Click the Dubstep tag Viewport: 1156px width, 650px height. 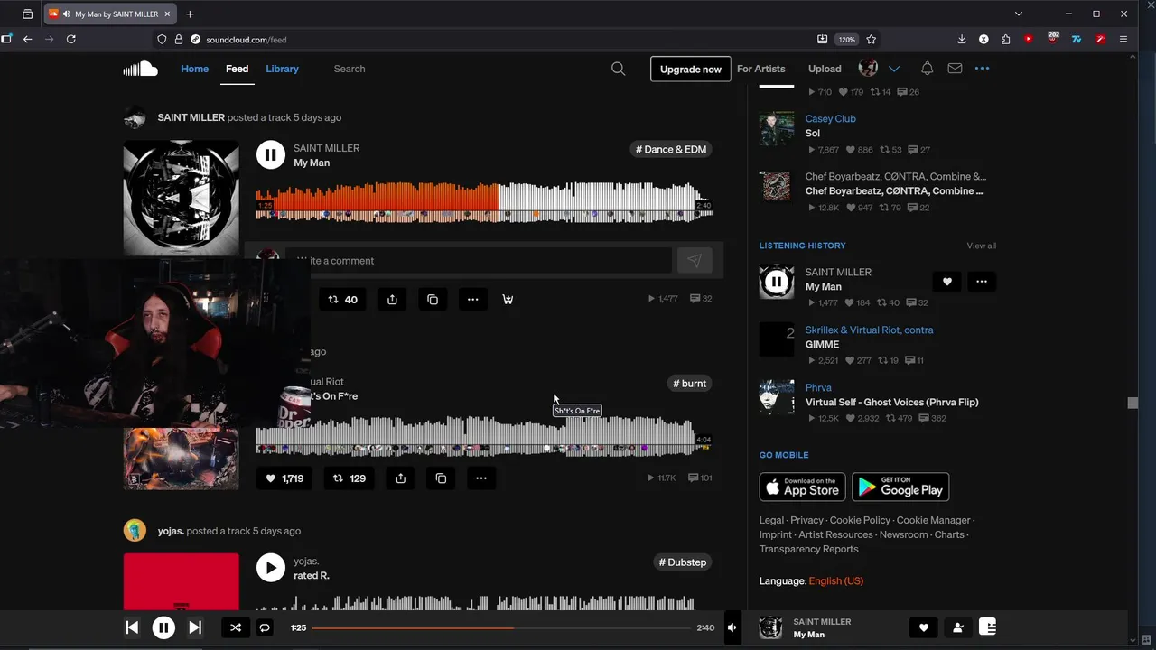coord(682,562)
